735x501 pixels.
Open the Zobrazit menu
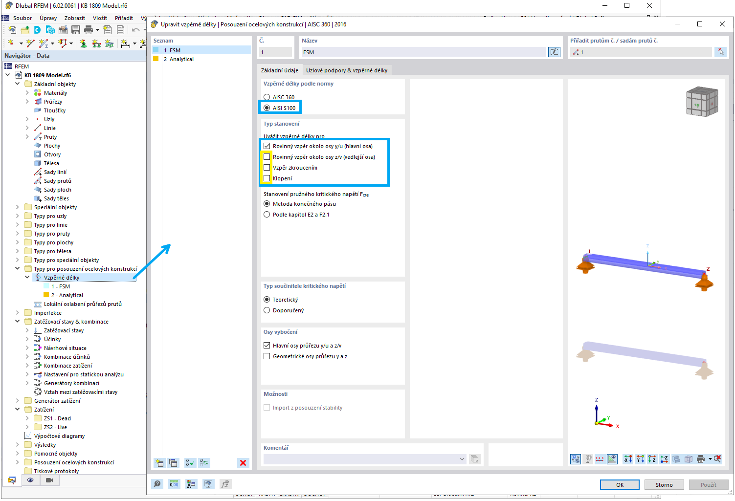[x=74, y=18]
